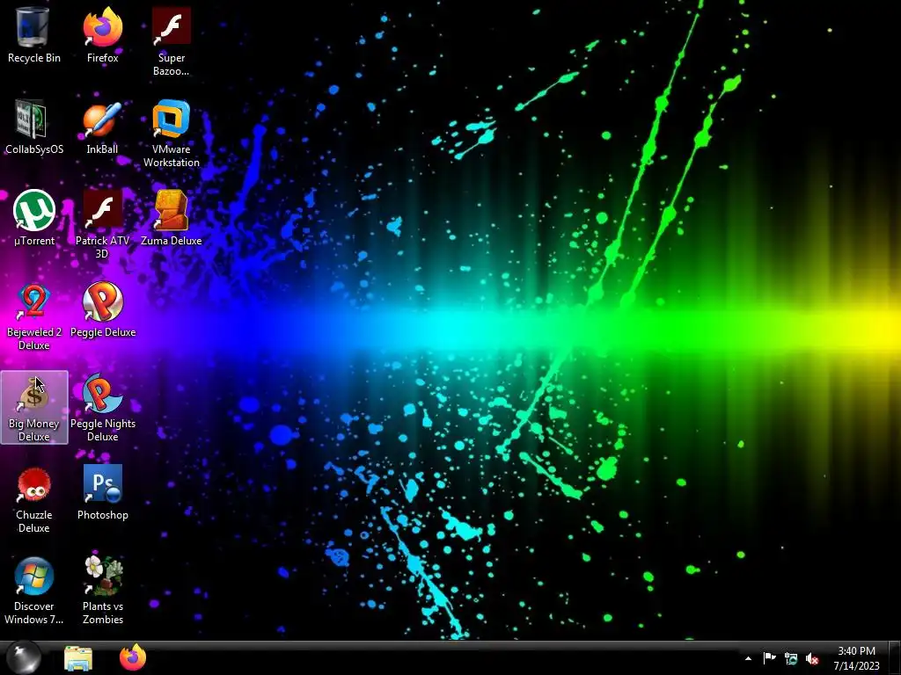Select the VMware Workstation shortcut
Screen dimensions: 901x675
(x=172, y=134)
